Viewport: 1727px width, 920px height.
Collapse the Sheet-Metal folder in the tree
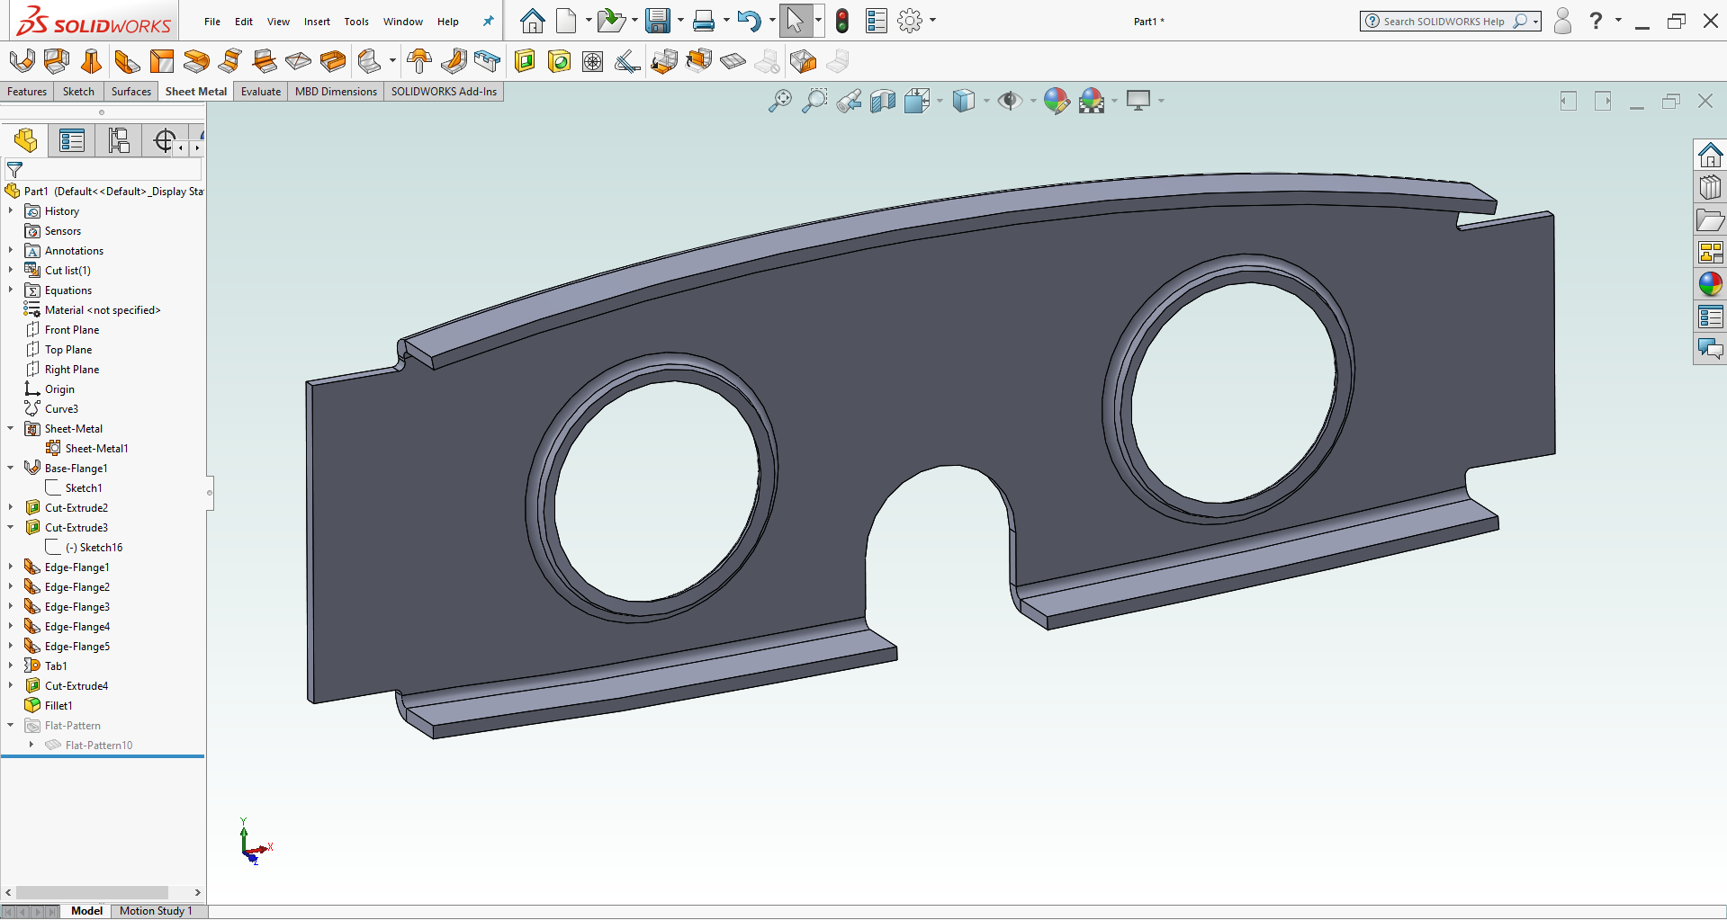pyautogui.click(x=11, y=429)
